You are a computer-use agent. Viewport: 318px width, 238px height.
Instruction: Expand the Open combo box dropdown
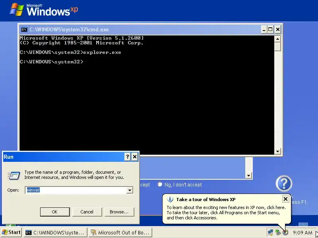(x=130, y=190)
